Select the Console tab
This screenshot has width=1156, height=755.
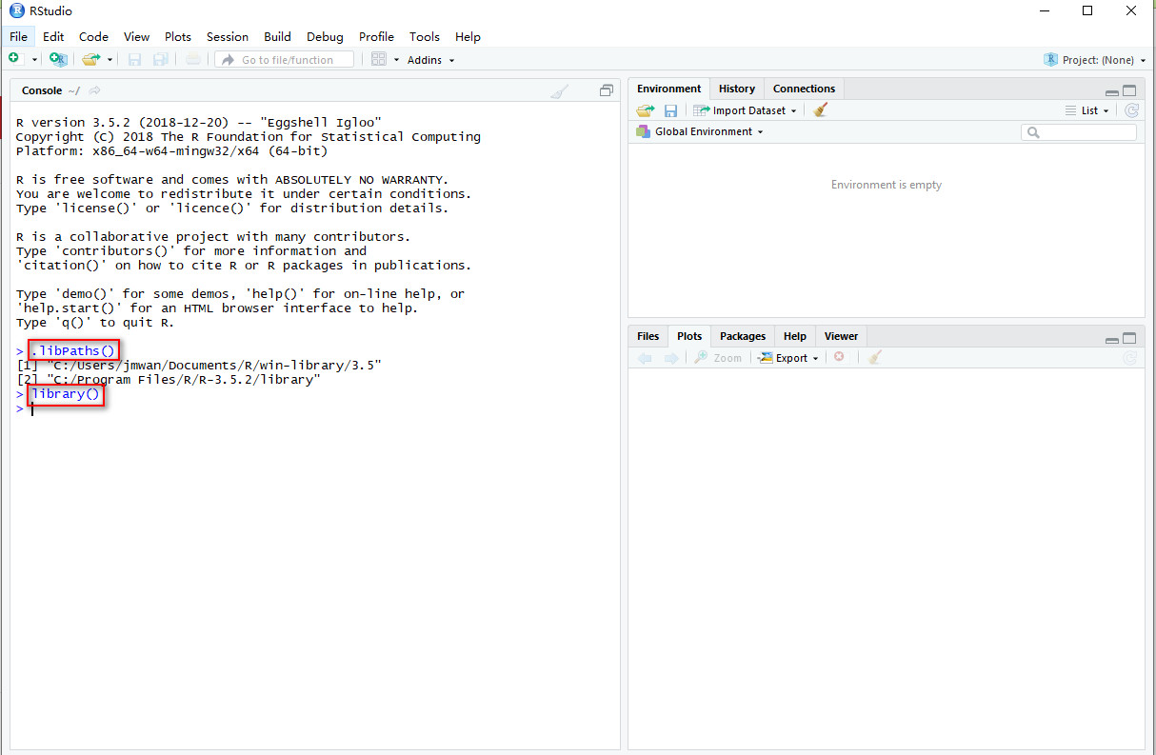41,90
